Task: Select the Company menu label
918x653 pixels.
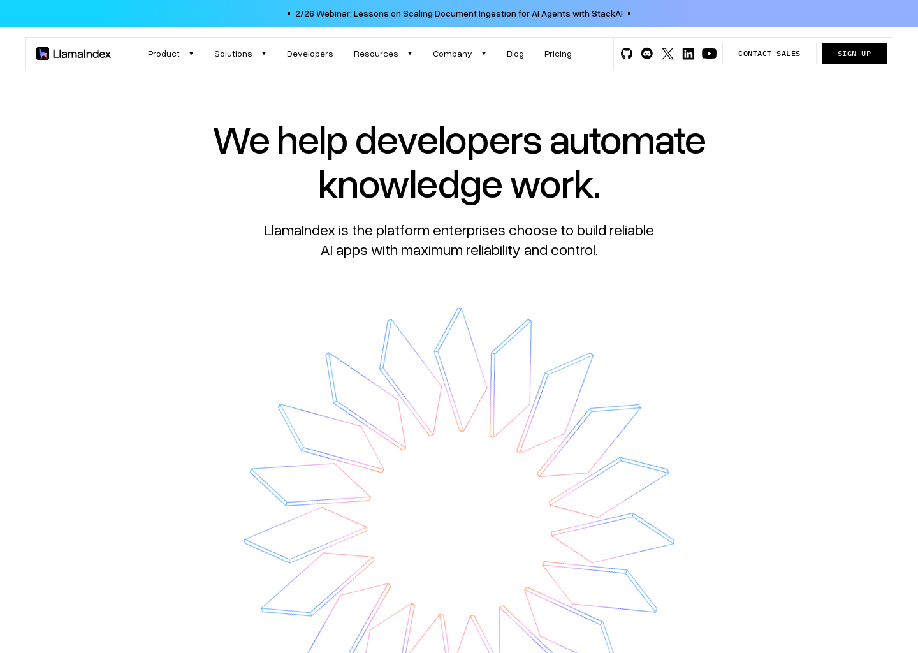Action: [452, 54]
